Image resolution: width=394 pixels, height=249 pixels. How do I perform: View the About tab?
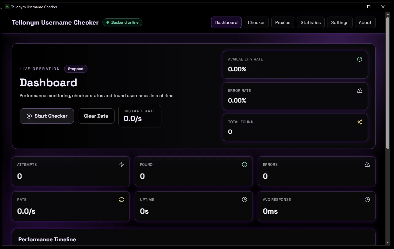click(365, 22)
